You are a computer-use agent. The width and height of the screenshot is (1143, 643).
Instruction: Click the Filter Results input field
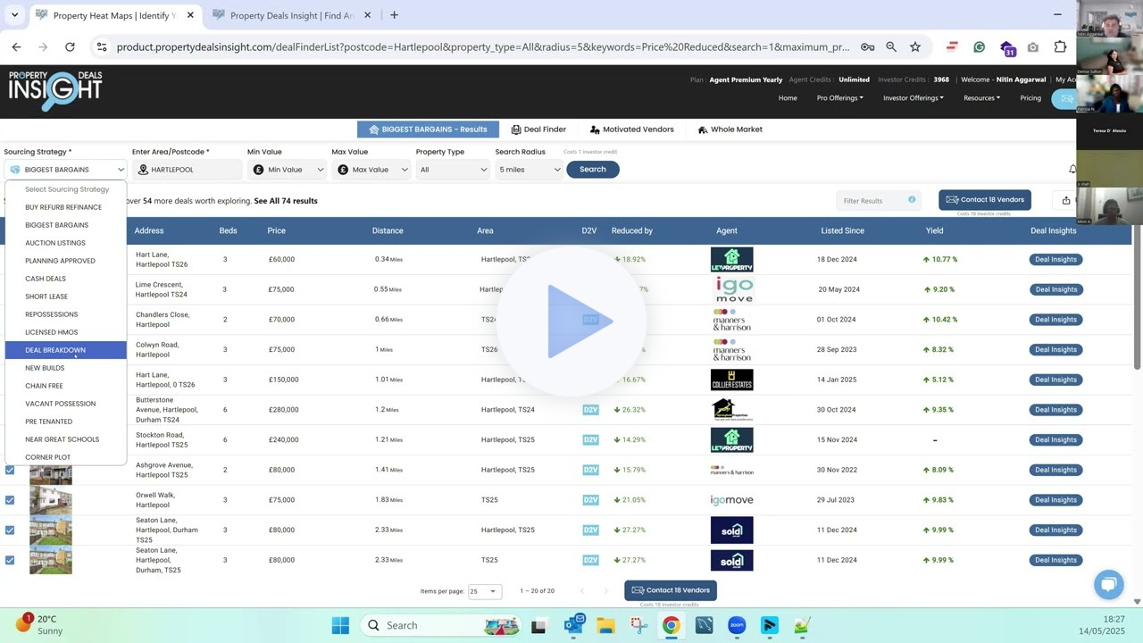pos(878,200)
